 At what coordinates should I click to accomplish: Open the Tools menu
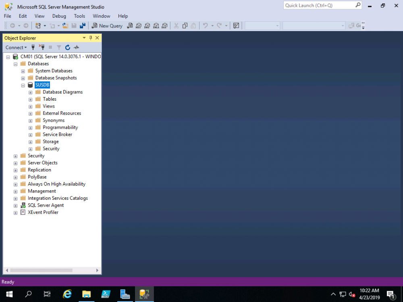(79, 16)
